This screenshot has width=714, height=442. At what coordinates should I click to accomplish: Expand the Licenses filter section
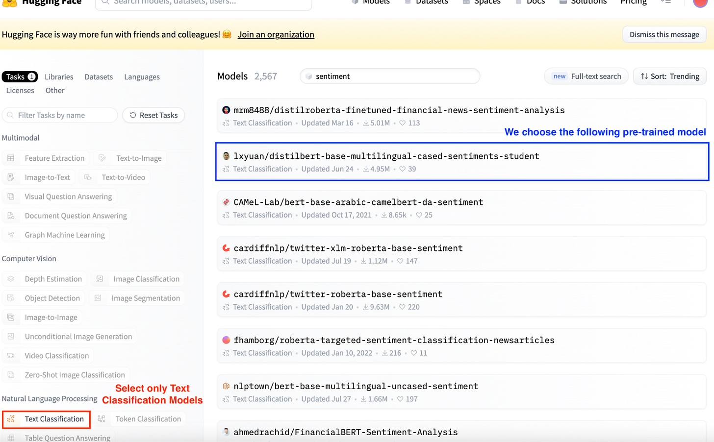tap(20, 90)
